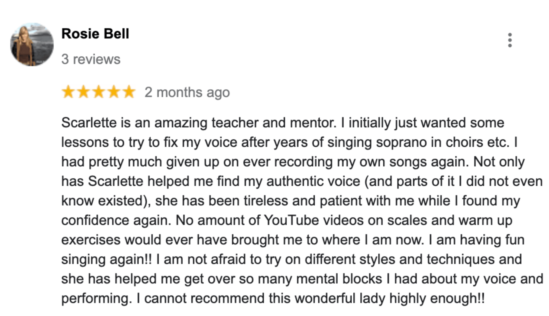The width and height of the screenshot is (549, 316).
Task: Click the fourth gold rating star
Action: coord(114,92)
